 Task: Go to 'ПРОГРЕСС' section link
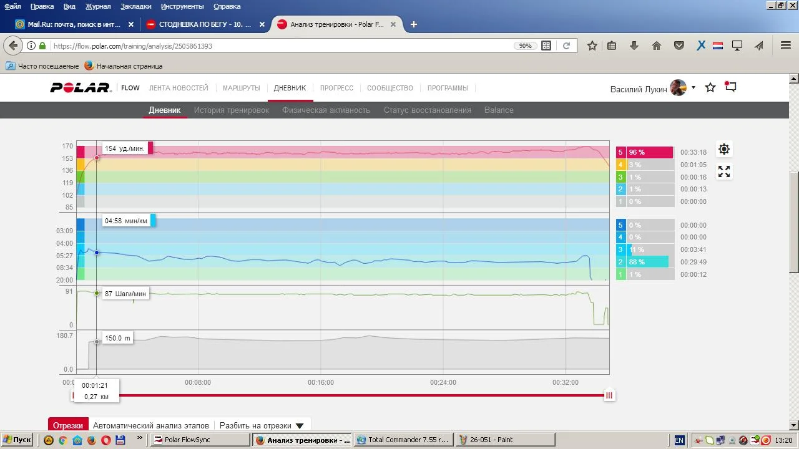[x=336, y=88]
